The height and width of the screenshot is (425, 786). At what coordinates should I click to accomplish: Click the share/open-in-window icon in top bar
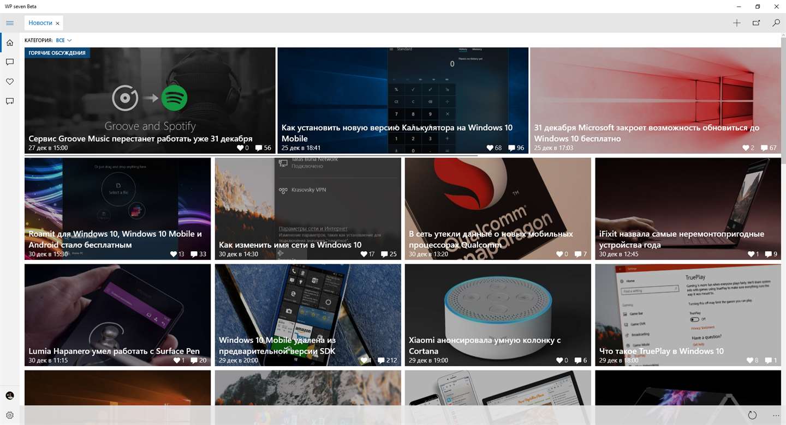757,23
